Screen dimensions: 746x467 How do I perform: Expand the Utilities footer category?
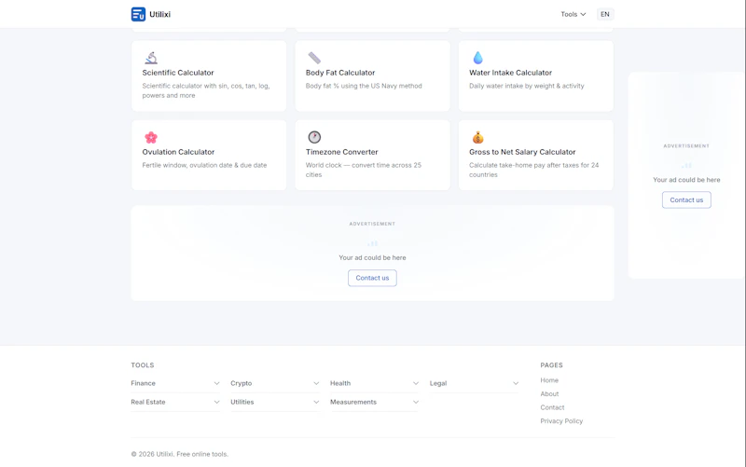coord(274,403)
